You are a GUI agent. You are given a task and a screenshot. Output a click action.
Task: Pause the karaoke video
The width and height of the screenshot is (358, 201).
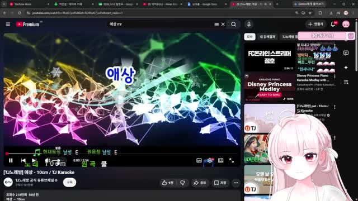(11, 160)
